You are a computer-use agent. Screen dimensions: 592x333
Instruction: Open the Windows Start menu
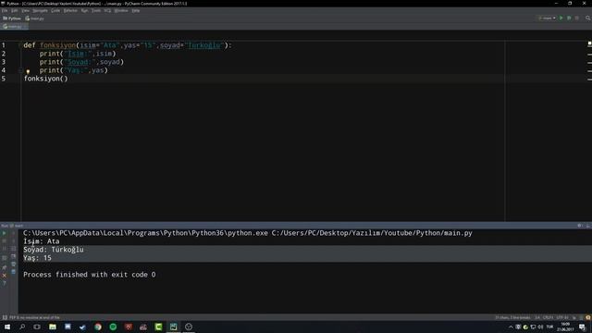click(7, 327)
